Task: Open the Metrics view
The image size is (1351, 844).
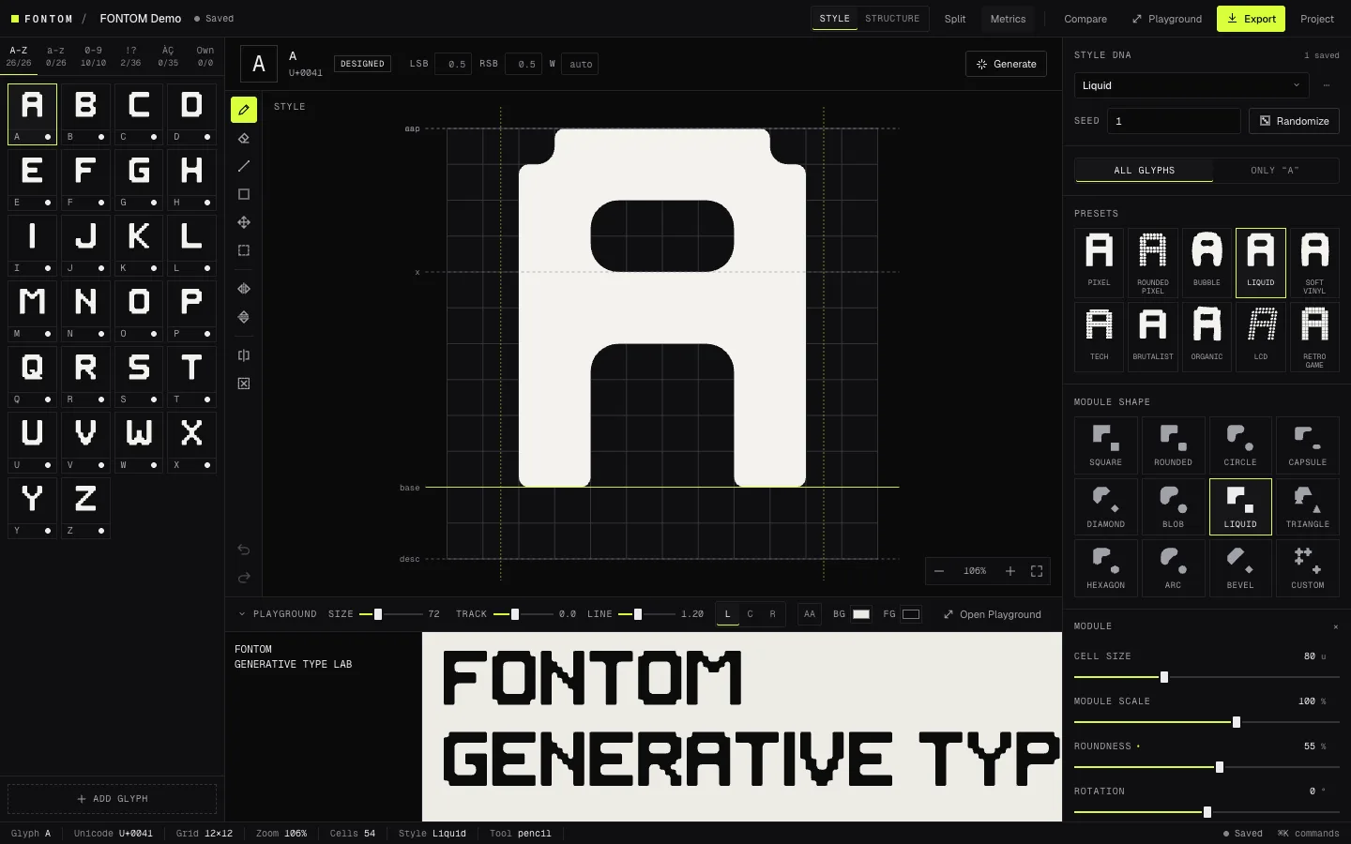Action: tap(1009, 19)
